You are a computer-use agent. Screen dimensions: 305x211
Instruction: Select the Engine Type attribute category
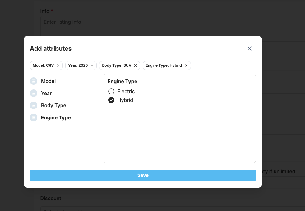coord(56,117)
